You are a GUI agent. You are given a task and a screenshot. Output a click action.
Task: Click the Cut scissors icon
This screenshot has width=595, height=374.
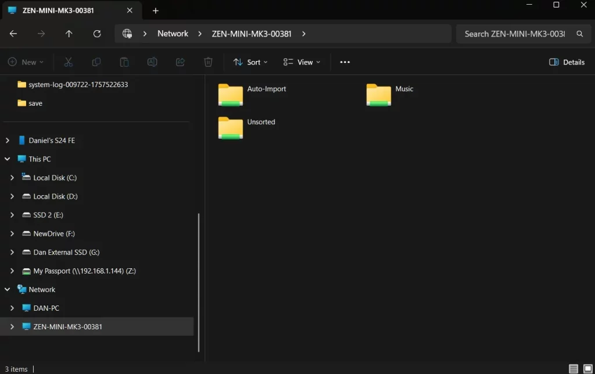[x=69, y=62]
